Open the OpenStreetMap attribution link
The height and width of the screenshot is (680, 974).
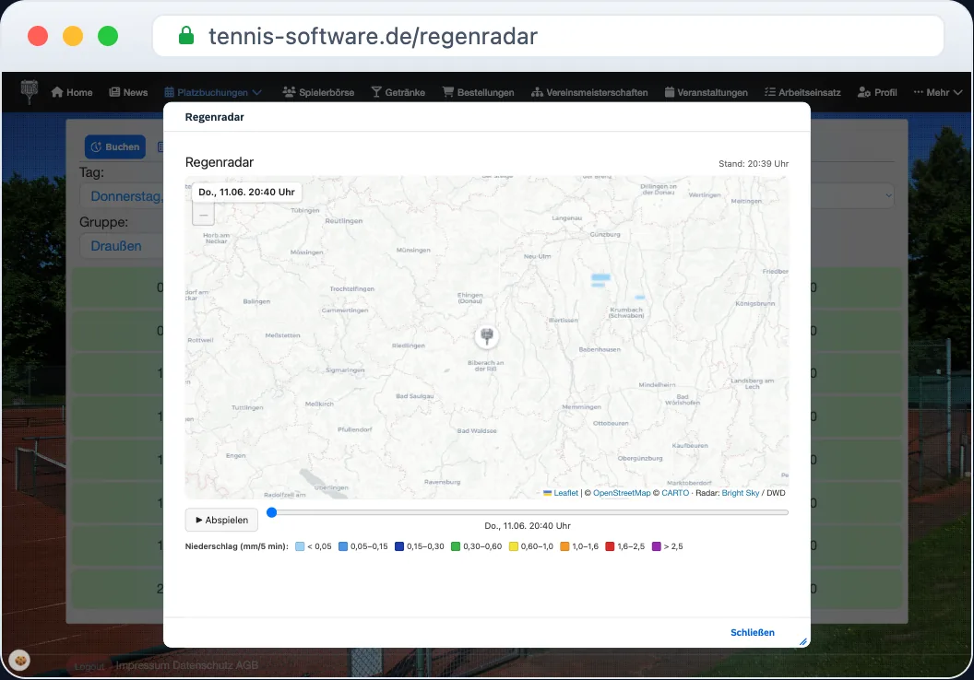tap(622, 493)
